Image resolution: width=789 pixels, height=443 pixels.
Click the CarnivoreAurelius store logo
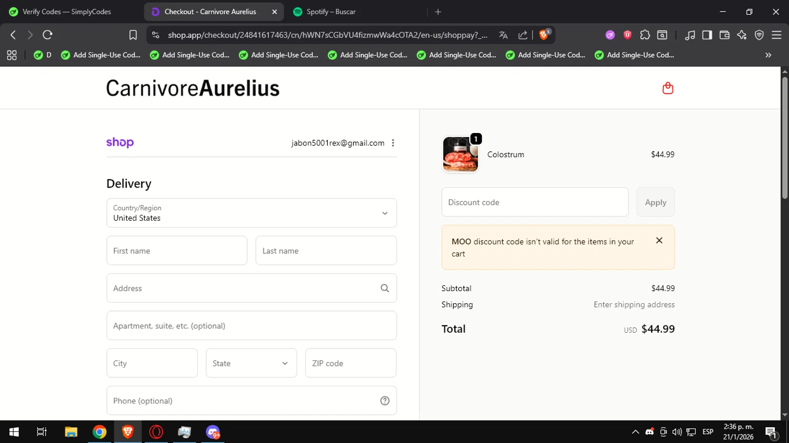pos(193,88)
